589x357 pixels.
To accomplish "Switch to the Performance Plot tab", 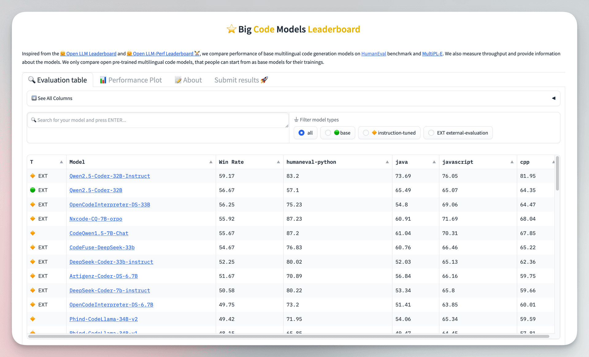I will pyautogui.click(x=131, y=80).
